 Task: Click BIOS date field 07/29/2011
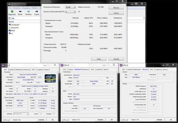point(94,99)
